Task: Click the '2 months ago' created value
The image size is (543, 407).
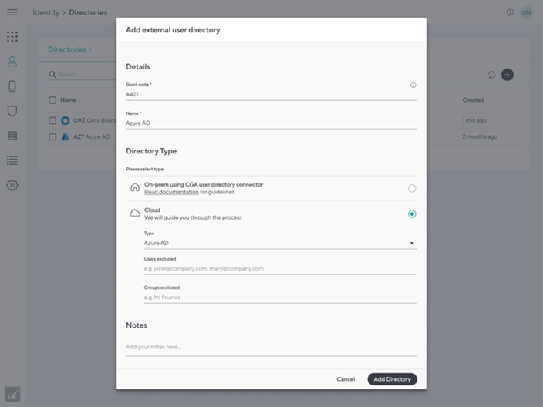Action: pos(480,136)
